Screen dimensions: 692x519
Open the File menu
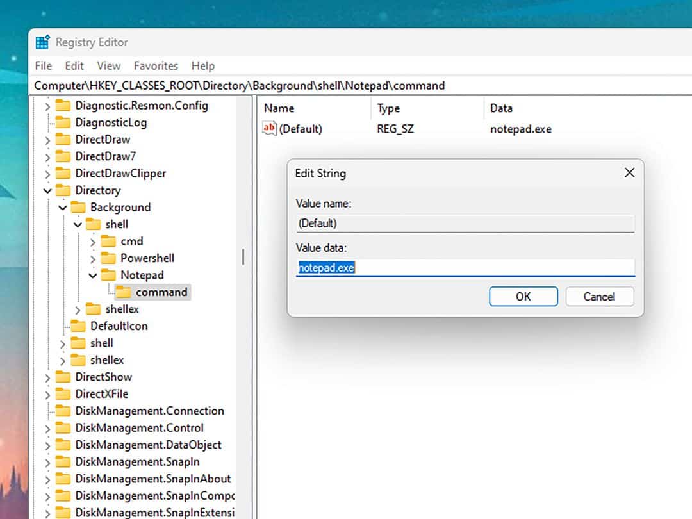(x=44, y=66)
